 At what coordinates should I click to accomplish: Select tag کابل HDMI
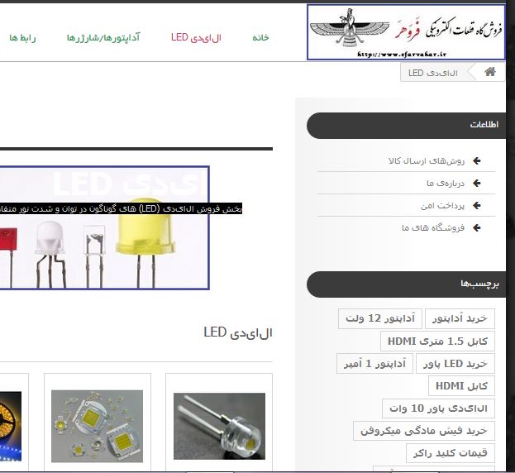point(461,386)
